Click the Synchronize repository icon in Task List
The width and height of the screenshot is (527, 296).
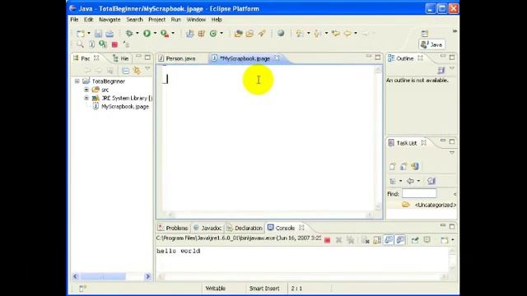click(415, 166)
